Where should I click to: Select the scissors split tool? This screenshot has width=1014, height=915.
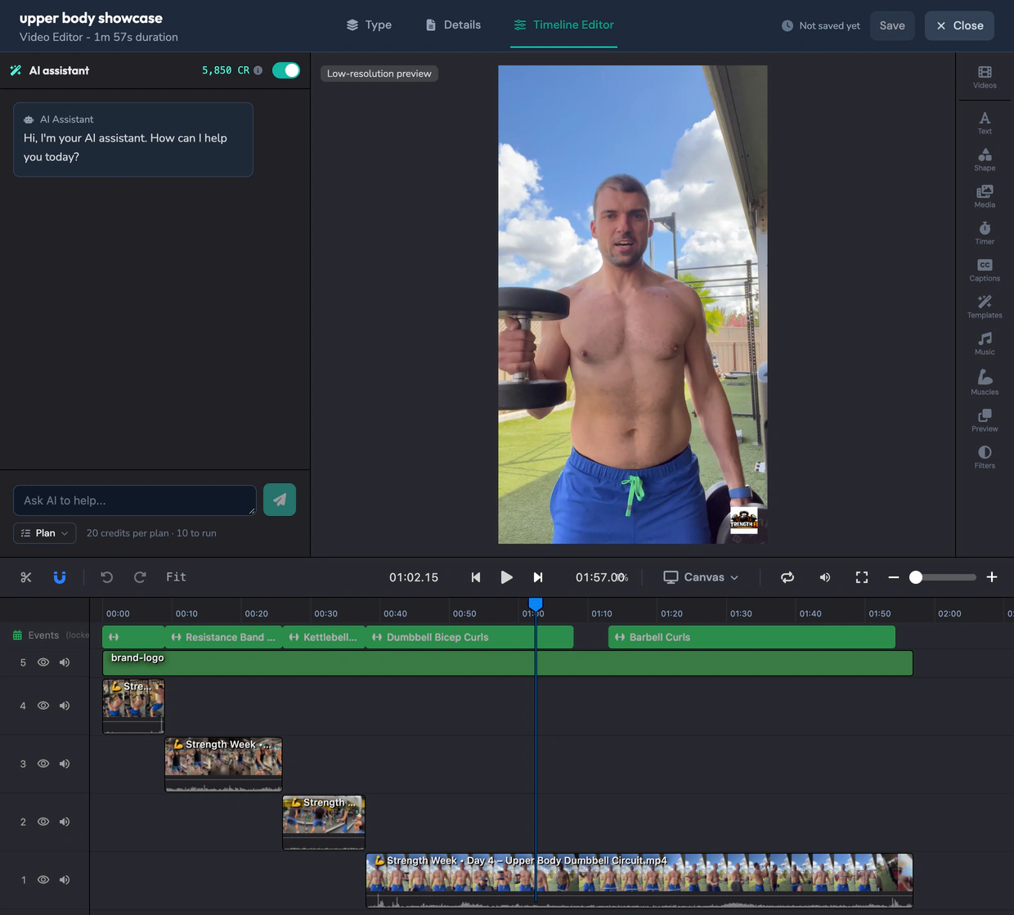(26, 577)
